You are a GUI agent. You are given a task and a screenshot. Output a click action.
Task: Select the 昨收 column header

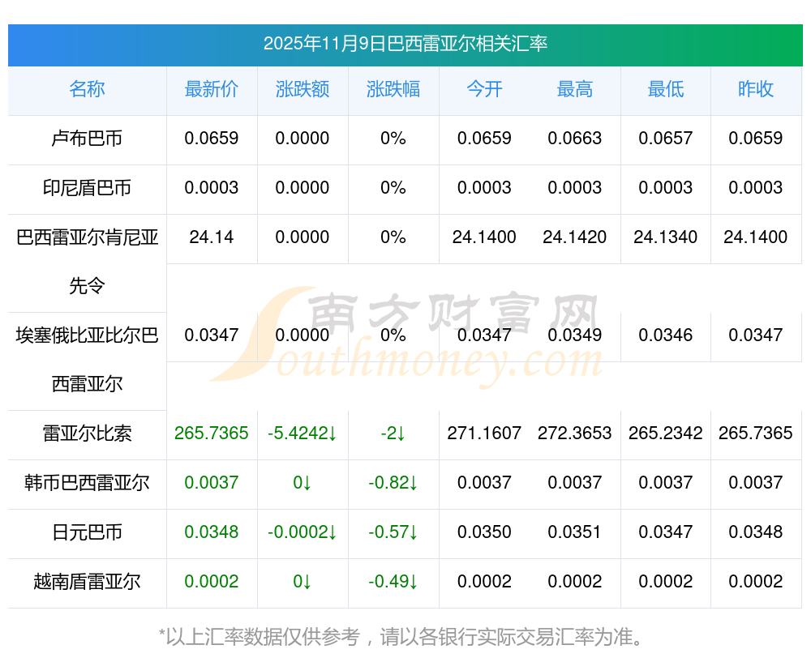click(756, 89)
